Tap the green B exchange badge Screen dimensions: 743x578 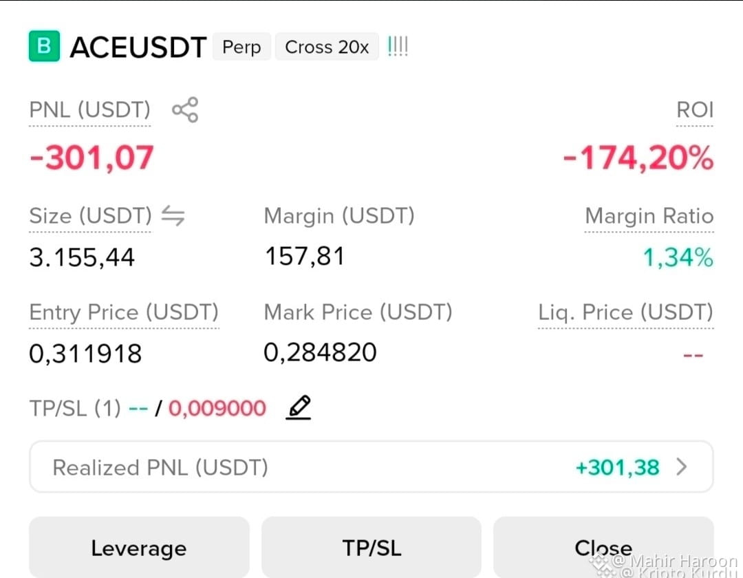point(44,46)
